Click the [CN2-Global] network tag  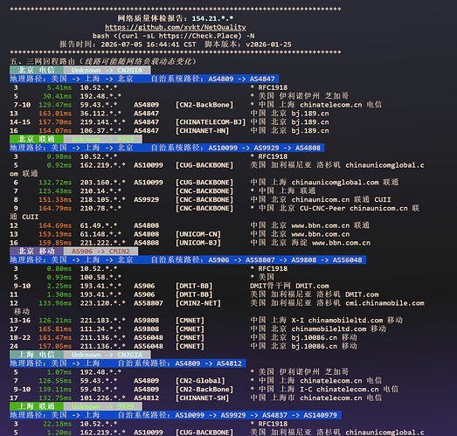point(200,381)
